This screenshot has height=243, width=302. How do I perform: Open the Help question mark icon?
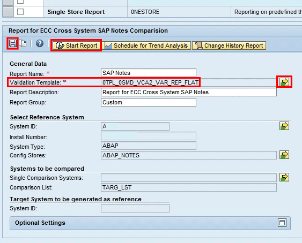[x=40, y=43]
